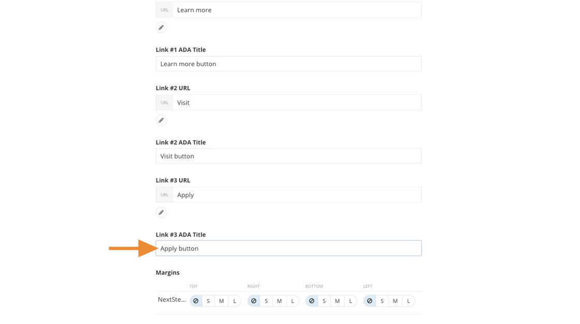Select the none icon for Left margin

pos(370,301)
